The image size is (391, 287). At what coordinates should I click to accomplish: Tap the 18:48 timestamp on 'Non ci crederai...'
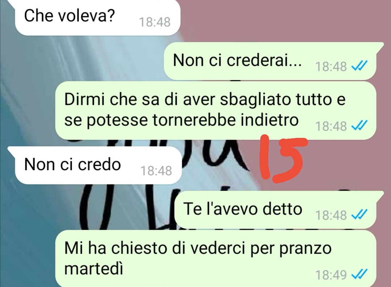pyautogui.click(x=331, y=67)
